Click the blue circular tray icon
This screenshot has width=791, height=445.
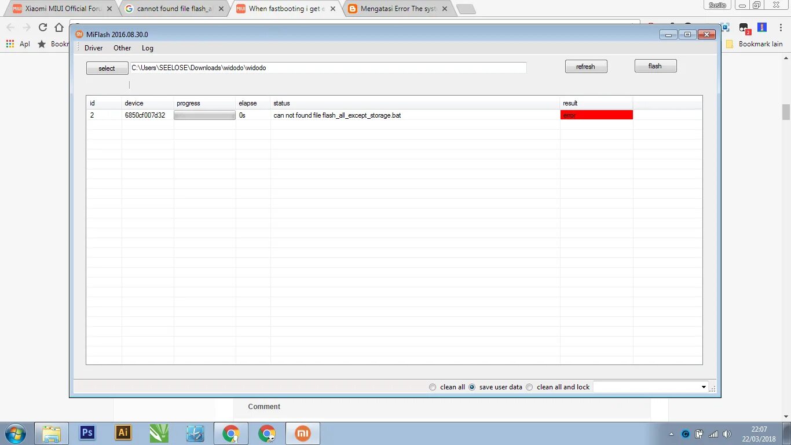686,434
